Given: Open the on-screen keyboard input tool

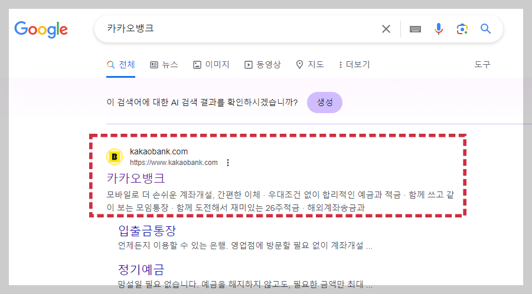Looking at the screenshot, I should 415,29.
